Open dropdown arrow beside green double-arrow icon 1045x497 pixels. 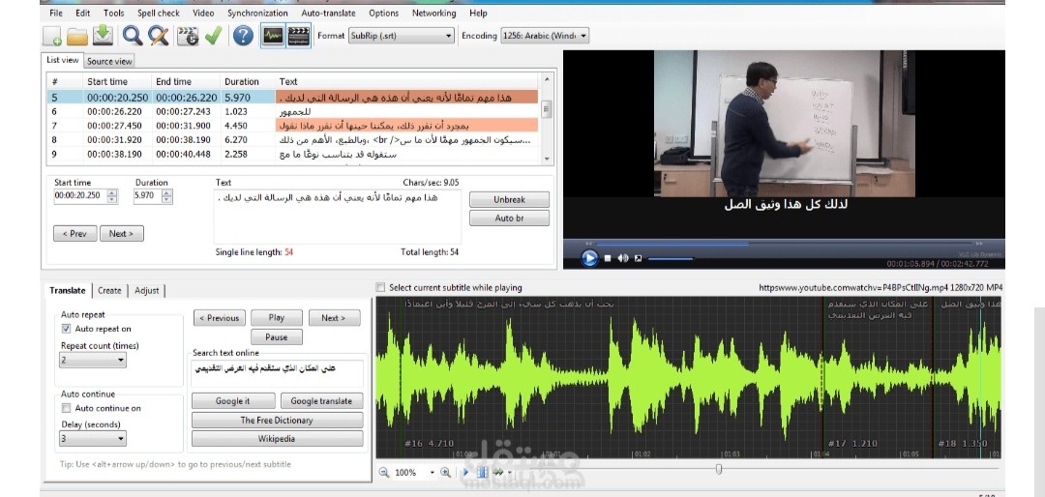[x=509, y=473]
